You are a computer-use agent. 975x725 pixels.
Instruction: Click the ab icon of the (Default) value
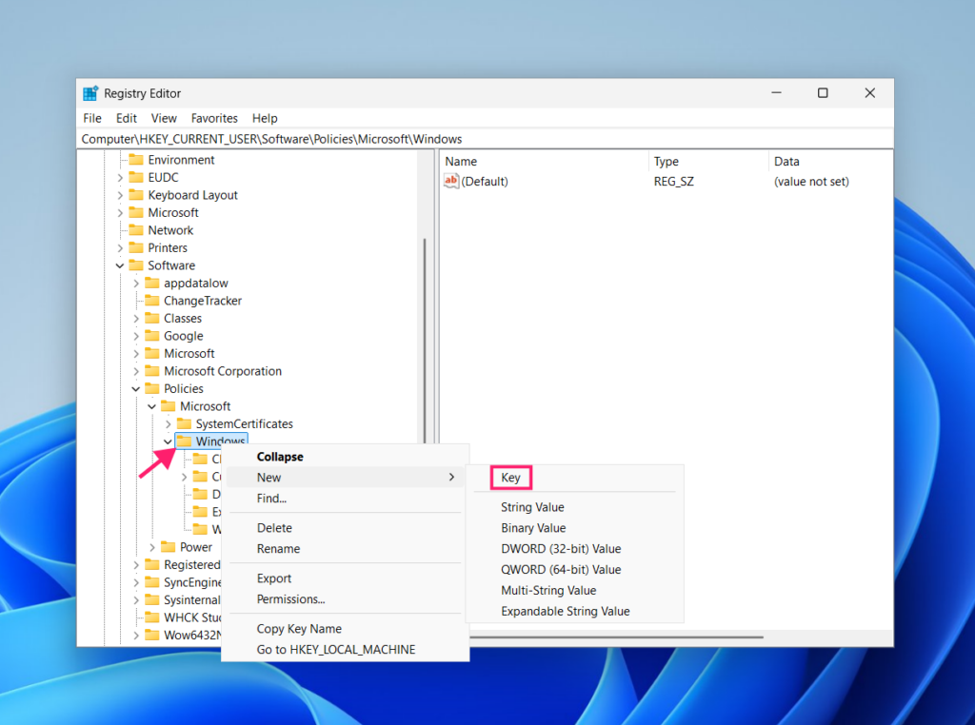click(x=451, y=181)
